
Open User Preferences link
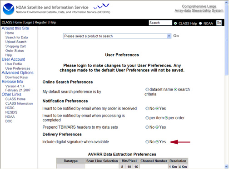pos(18,68)
